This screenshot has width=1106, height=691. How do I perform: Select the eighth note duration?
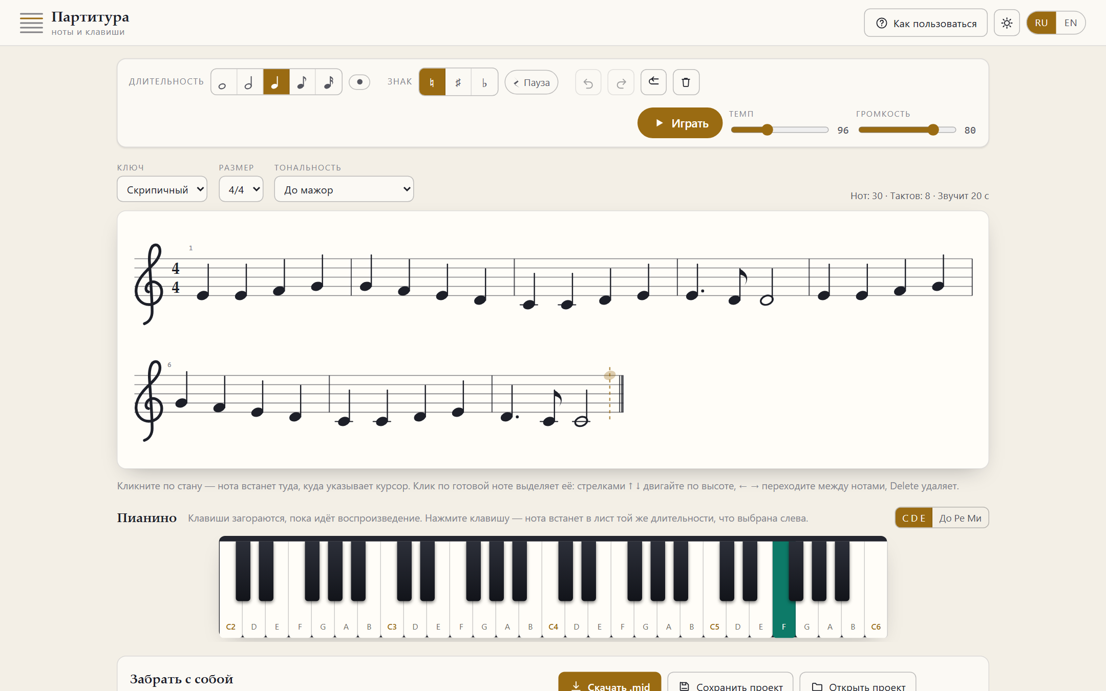pos(302,82)
